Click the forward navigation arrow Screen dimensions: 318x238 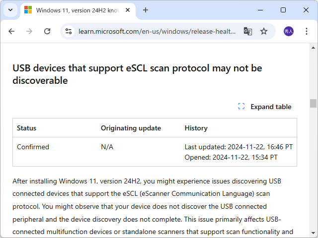[x=29, y=31]
